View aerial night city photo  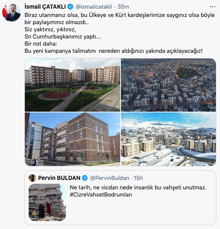click(x=168, y=85)
